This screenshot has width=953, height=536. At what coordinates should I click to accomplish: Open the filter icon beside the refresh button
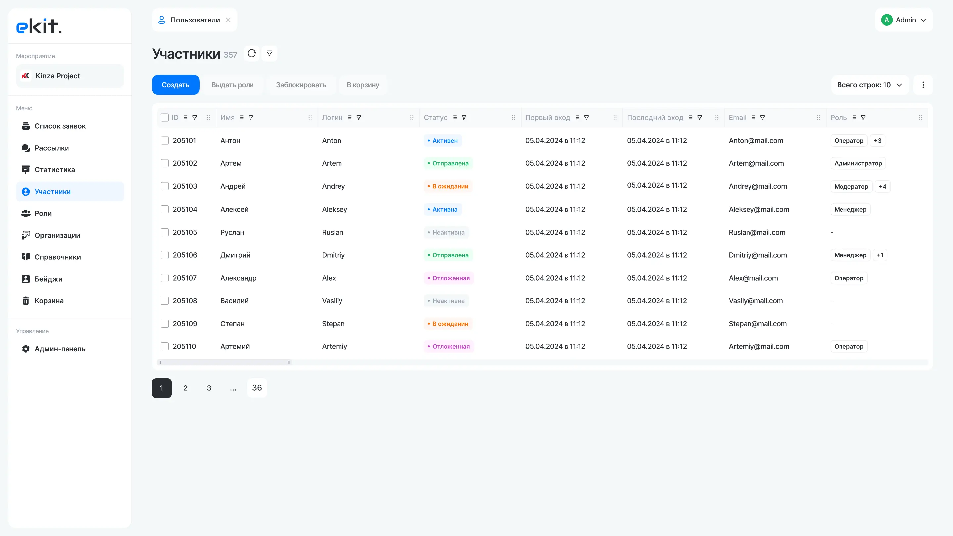coord(269,53)
